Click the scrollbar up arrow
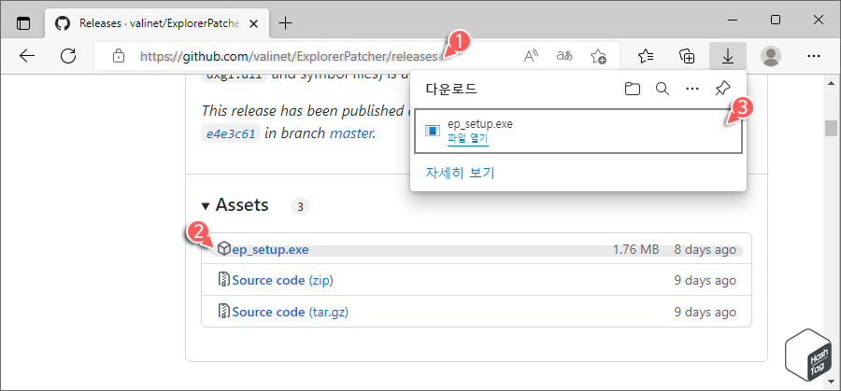Image resolution: width=841 pixels, height=391 pixels. pos(832,83)
